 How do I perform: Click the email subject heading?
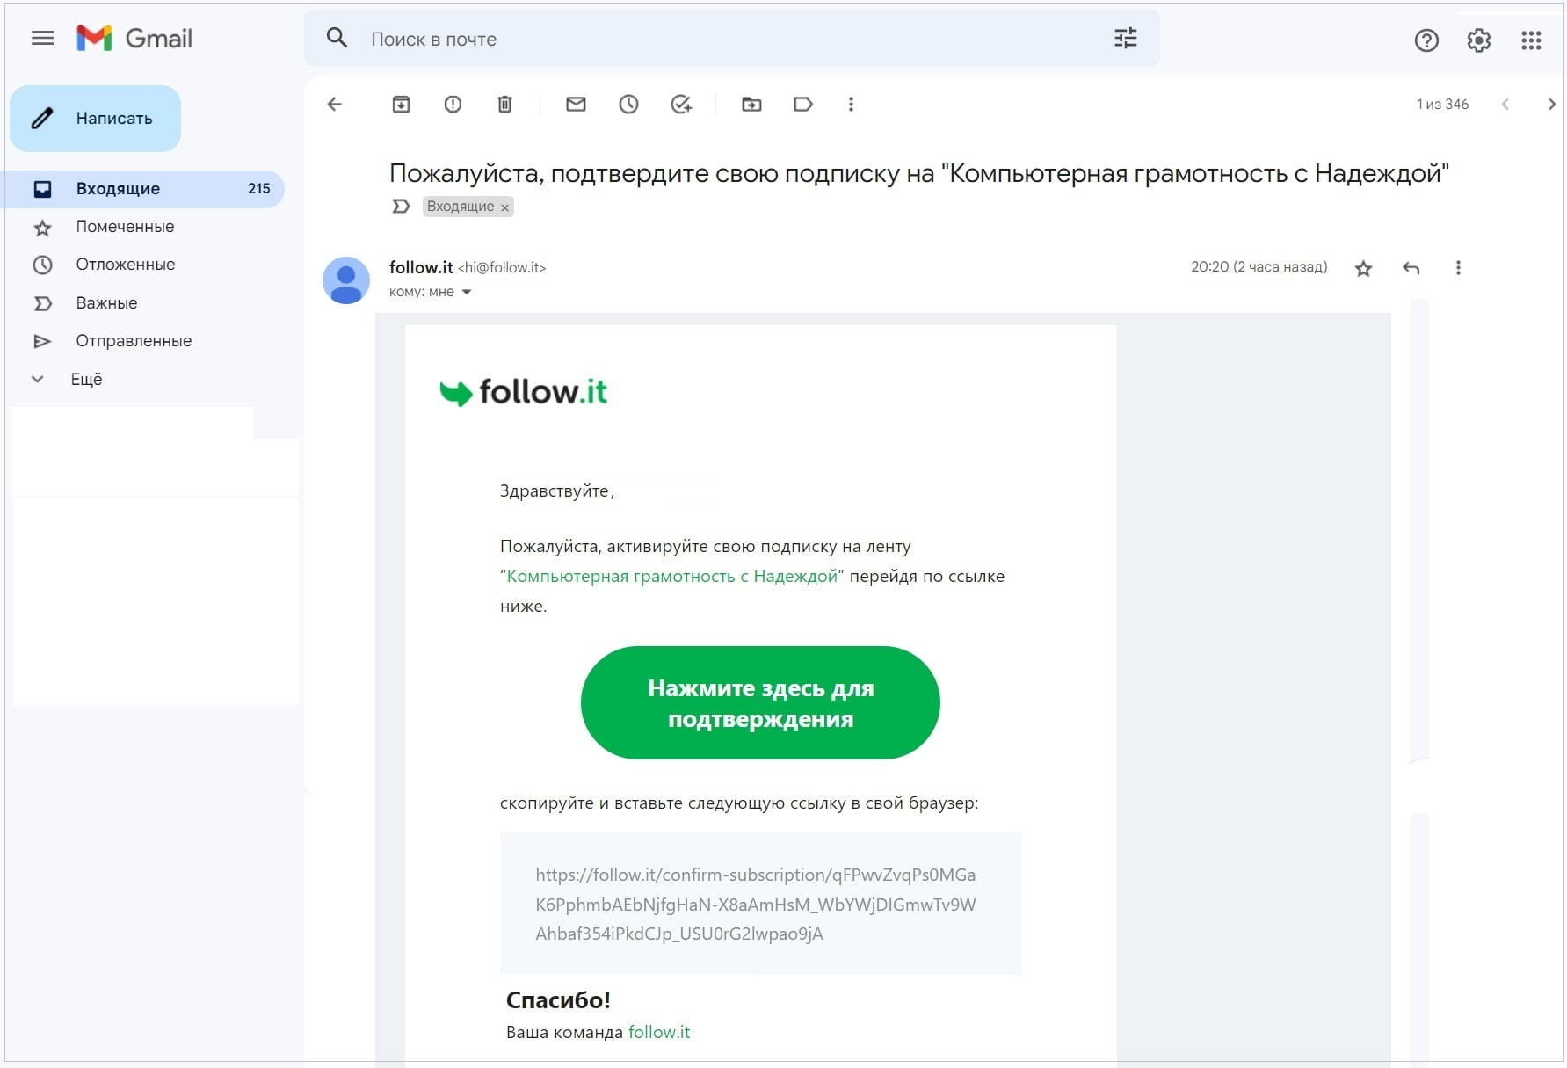pyautogui.click(x=918, y=173)
